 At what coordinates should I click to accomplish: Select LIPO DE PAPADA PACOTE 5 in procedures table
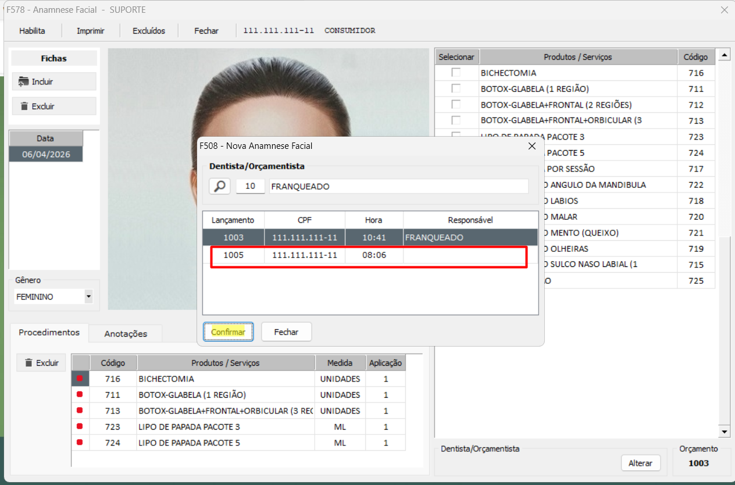(226, 443)
